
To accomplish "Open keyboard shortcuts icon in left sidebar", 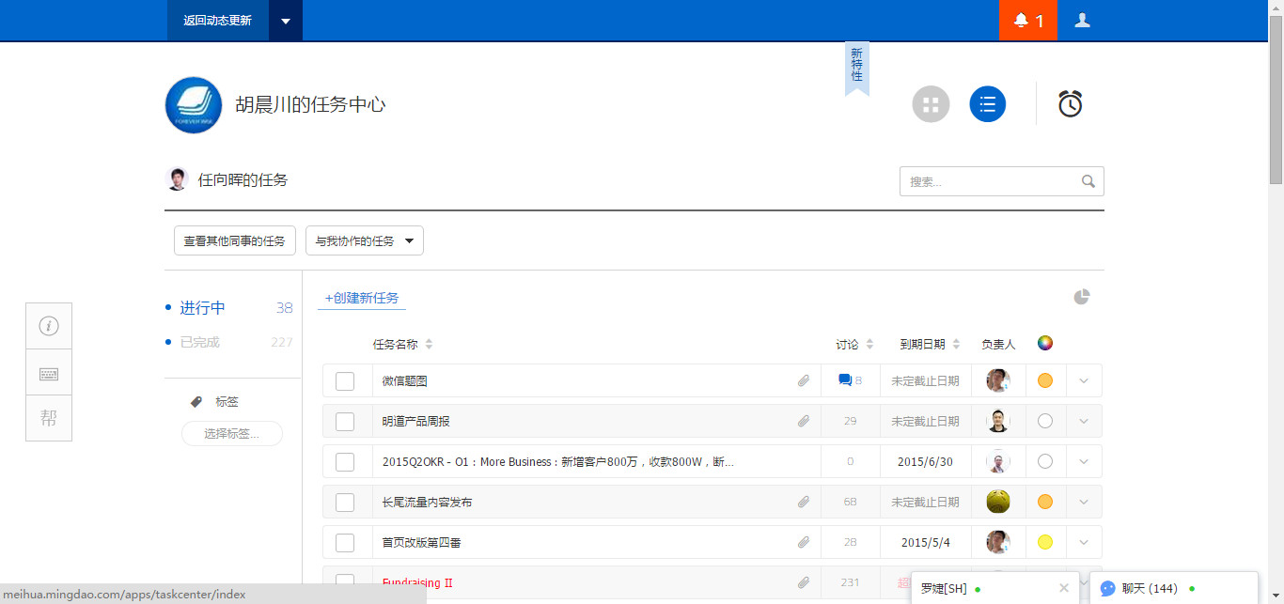I will (x=49, y=373).
